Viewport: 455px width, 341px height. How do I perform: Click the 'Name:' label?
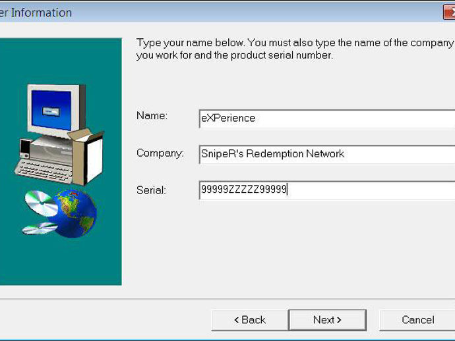point(152,116)
